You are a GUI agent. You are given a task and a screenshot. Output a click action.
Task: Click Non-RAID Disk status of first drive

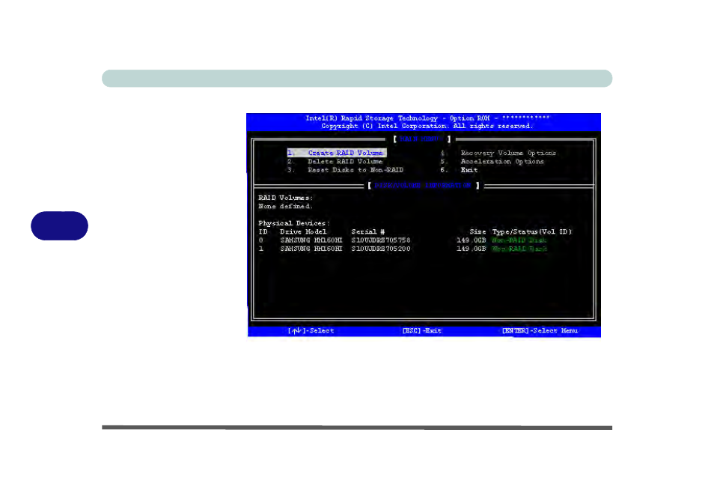519,240
